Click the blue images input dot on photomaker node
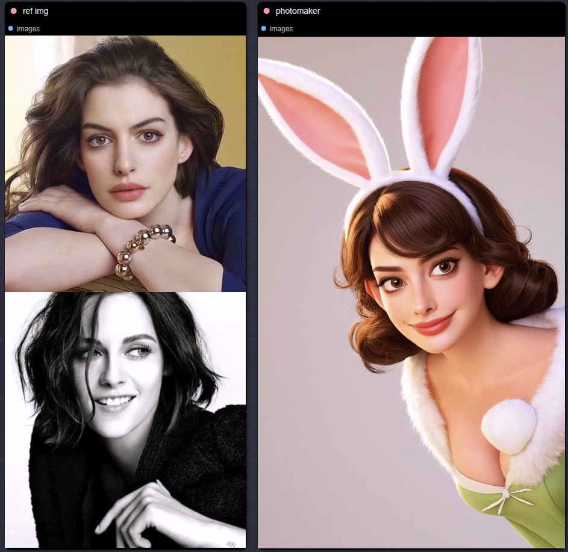 click(263, 28)
